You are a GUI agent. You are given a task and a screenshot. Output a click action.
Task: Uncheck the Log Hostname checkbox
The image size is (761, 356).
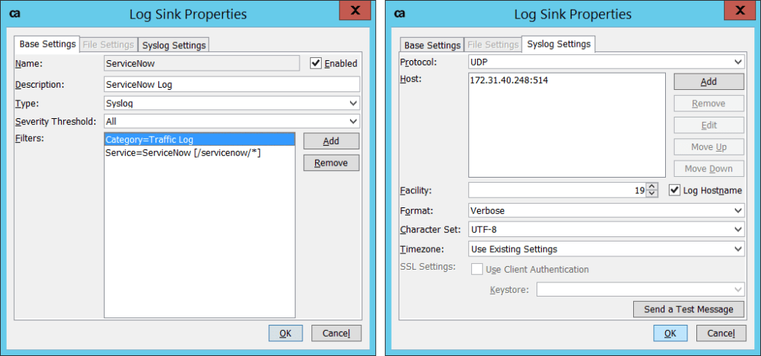(x=675, y=190)
